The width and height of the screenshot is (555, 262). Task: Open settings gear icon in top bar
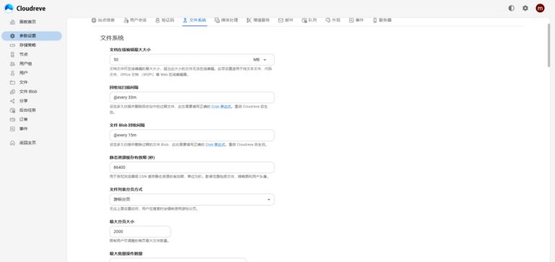525,8
